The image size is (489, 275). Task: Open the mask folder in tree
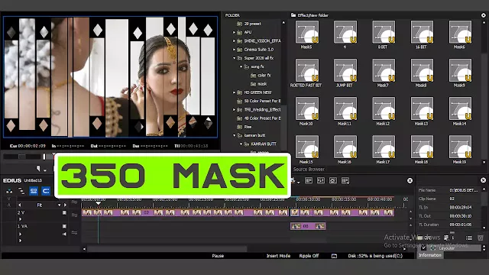pos(259,84)
